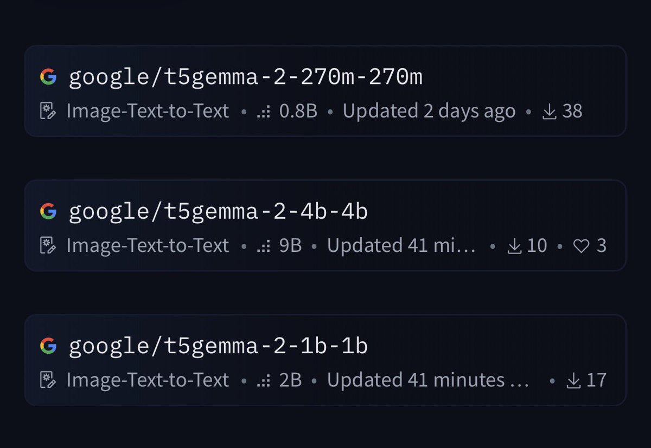Click the "Updated 2 days ago" text

point(429,112)
